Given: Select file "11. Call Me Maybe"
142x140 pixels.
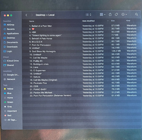Looking at the screenshot, I should (38, 58).
